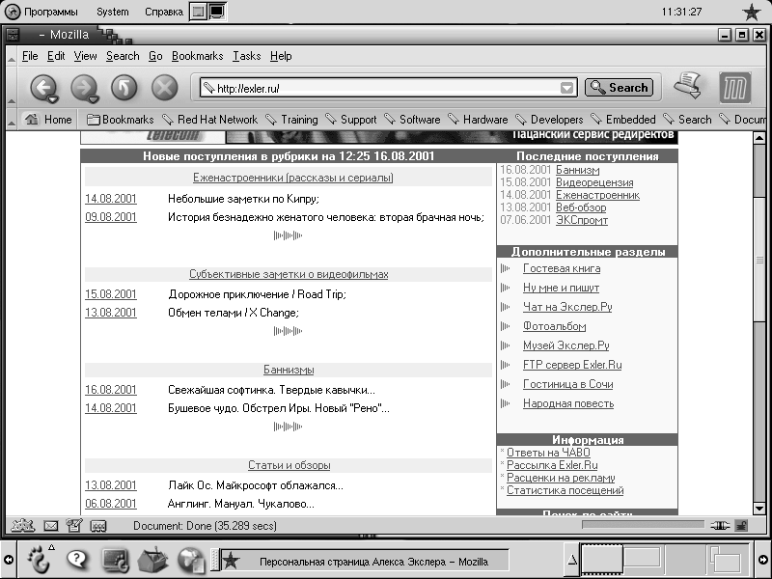Open the "Гостевая книга" link
Image resolution: width=772 pixels, height=579 pixels.
click(x=561, y=268)
